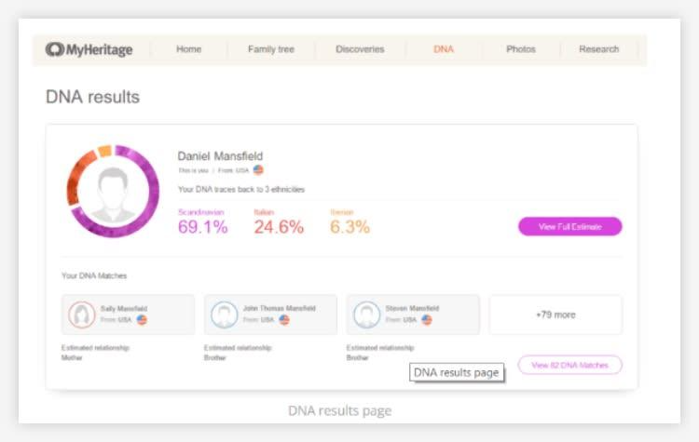This screenshot has height=442, width=699.
Task: Click the MyHeritage logo
Action: tap(89, 49)
